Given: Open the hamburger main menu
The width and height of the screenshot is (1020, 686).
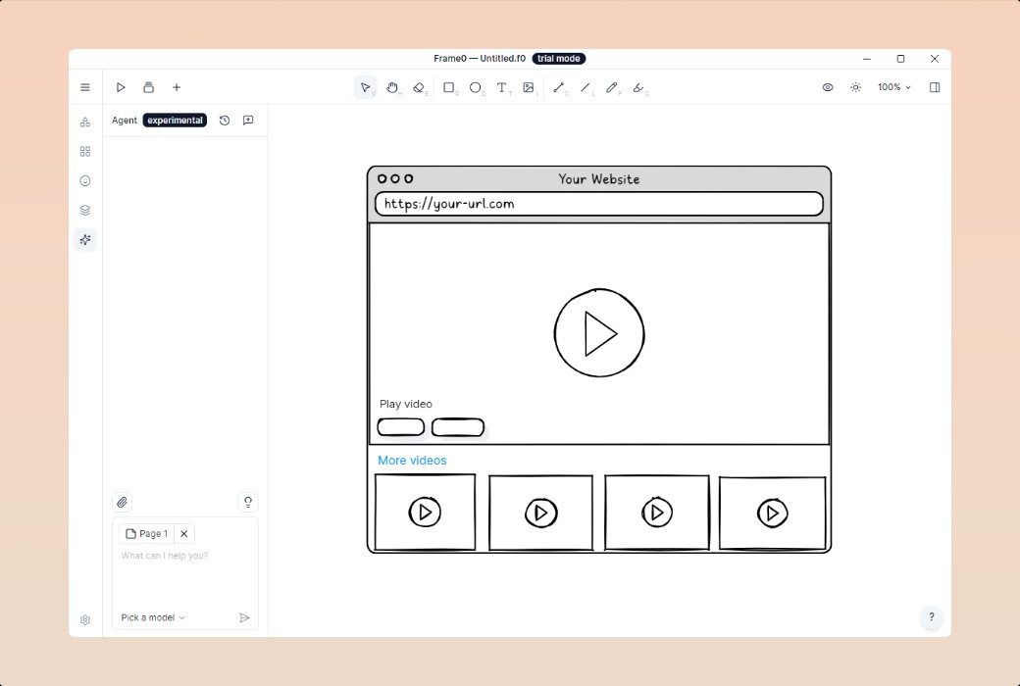Looking at the screenshot, I should pyautogui.click(x=85, y=87).
